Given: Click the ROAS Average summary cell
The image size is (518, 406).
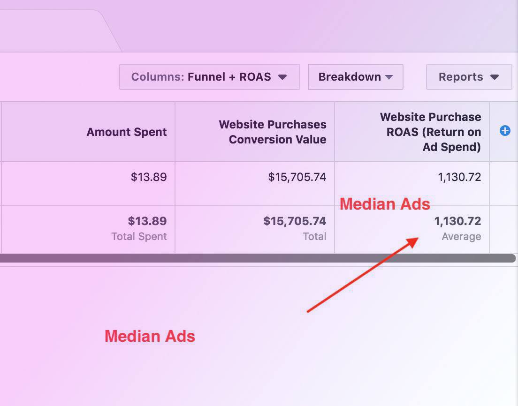Looking at the screenshot, I should [x=412, y=229].
